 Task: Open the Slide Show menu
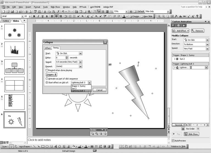click(55, 7)
